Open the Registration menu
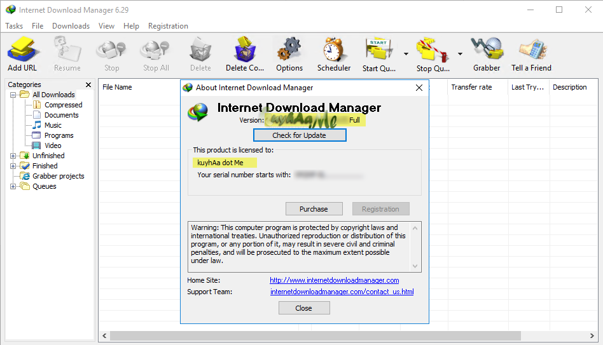Screen dimensions: 603x345 pyautogui.click(x=168, y=26)
